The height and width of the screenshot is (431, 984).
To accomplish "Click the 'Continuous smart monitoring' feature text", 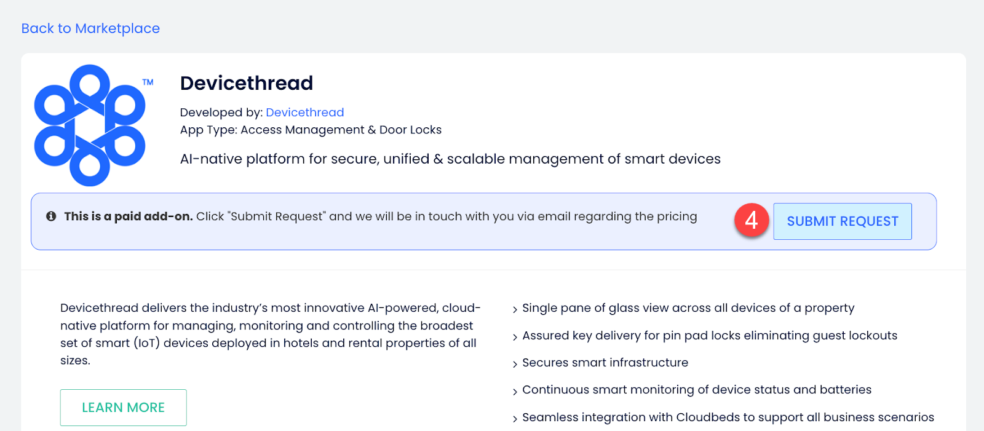I will [x=697, y=390].
